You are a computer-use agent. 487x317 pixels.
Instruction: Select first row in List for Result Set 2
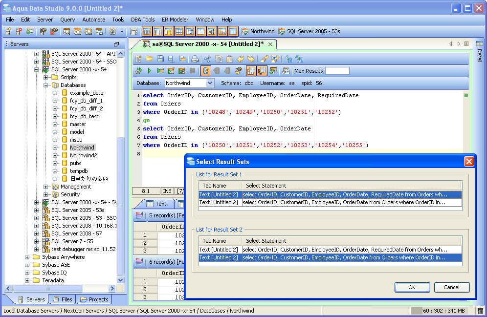click(330, 250)
